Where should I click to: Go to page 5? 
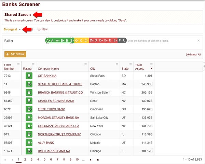44,159
